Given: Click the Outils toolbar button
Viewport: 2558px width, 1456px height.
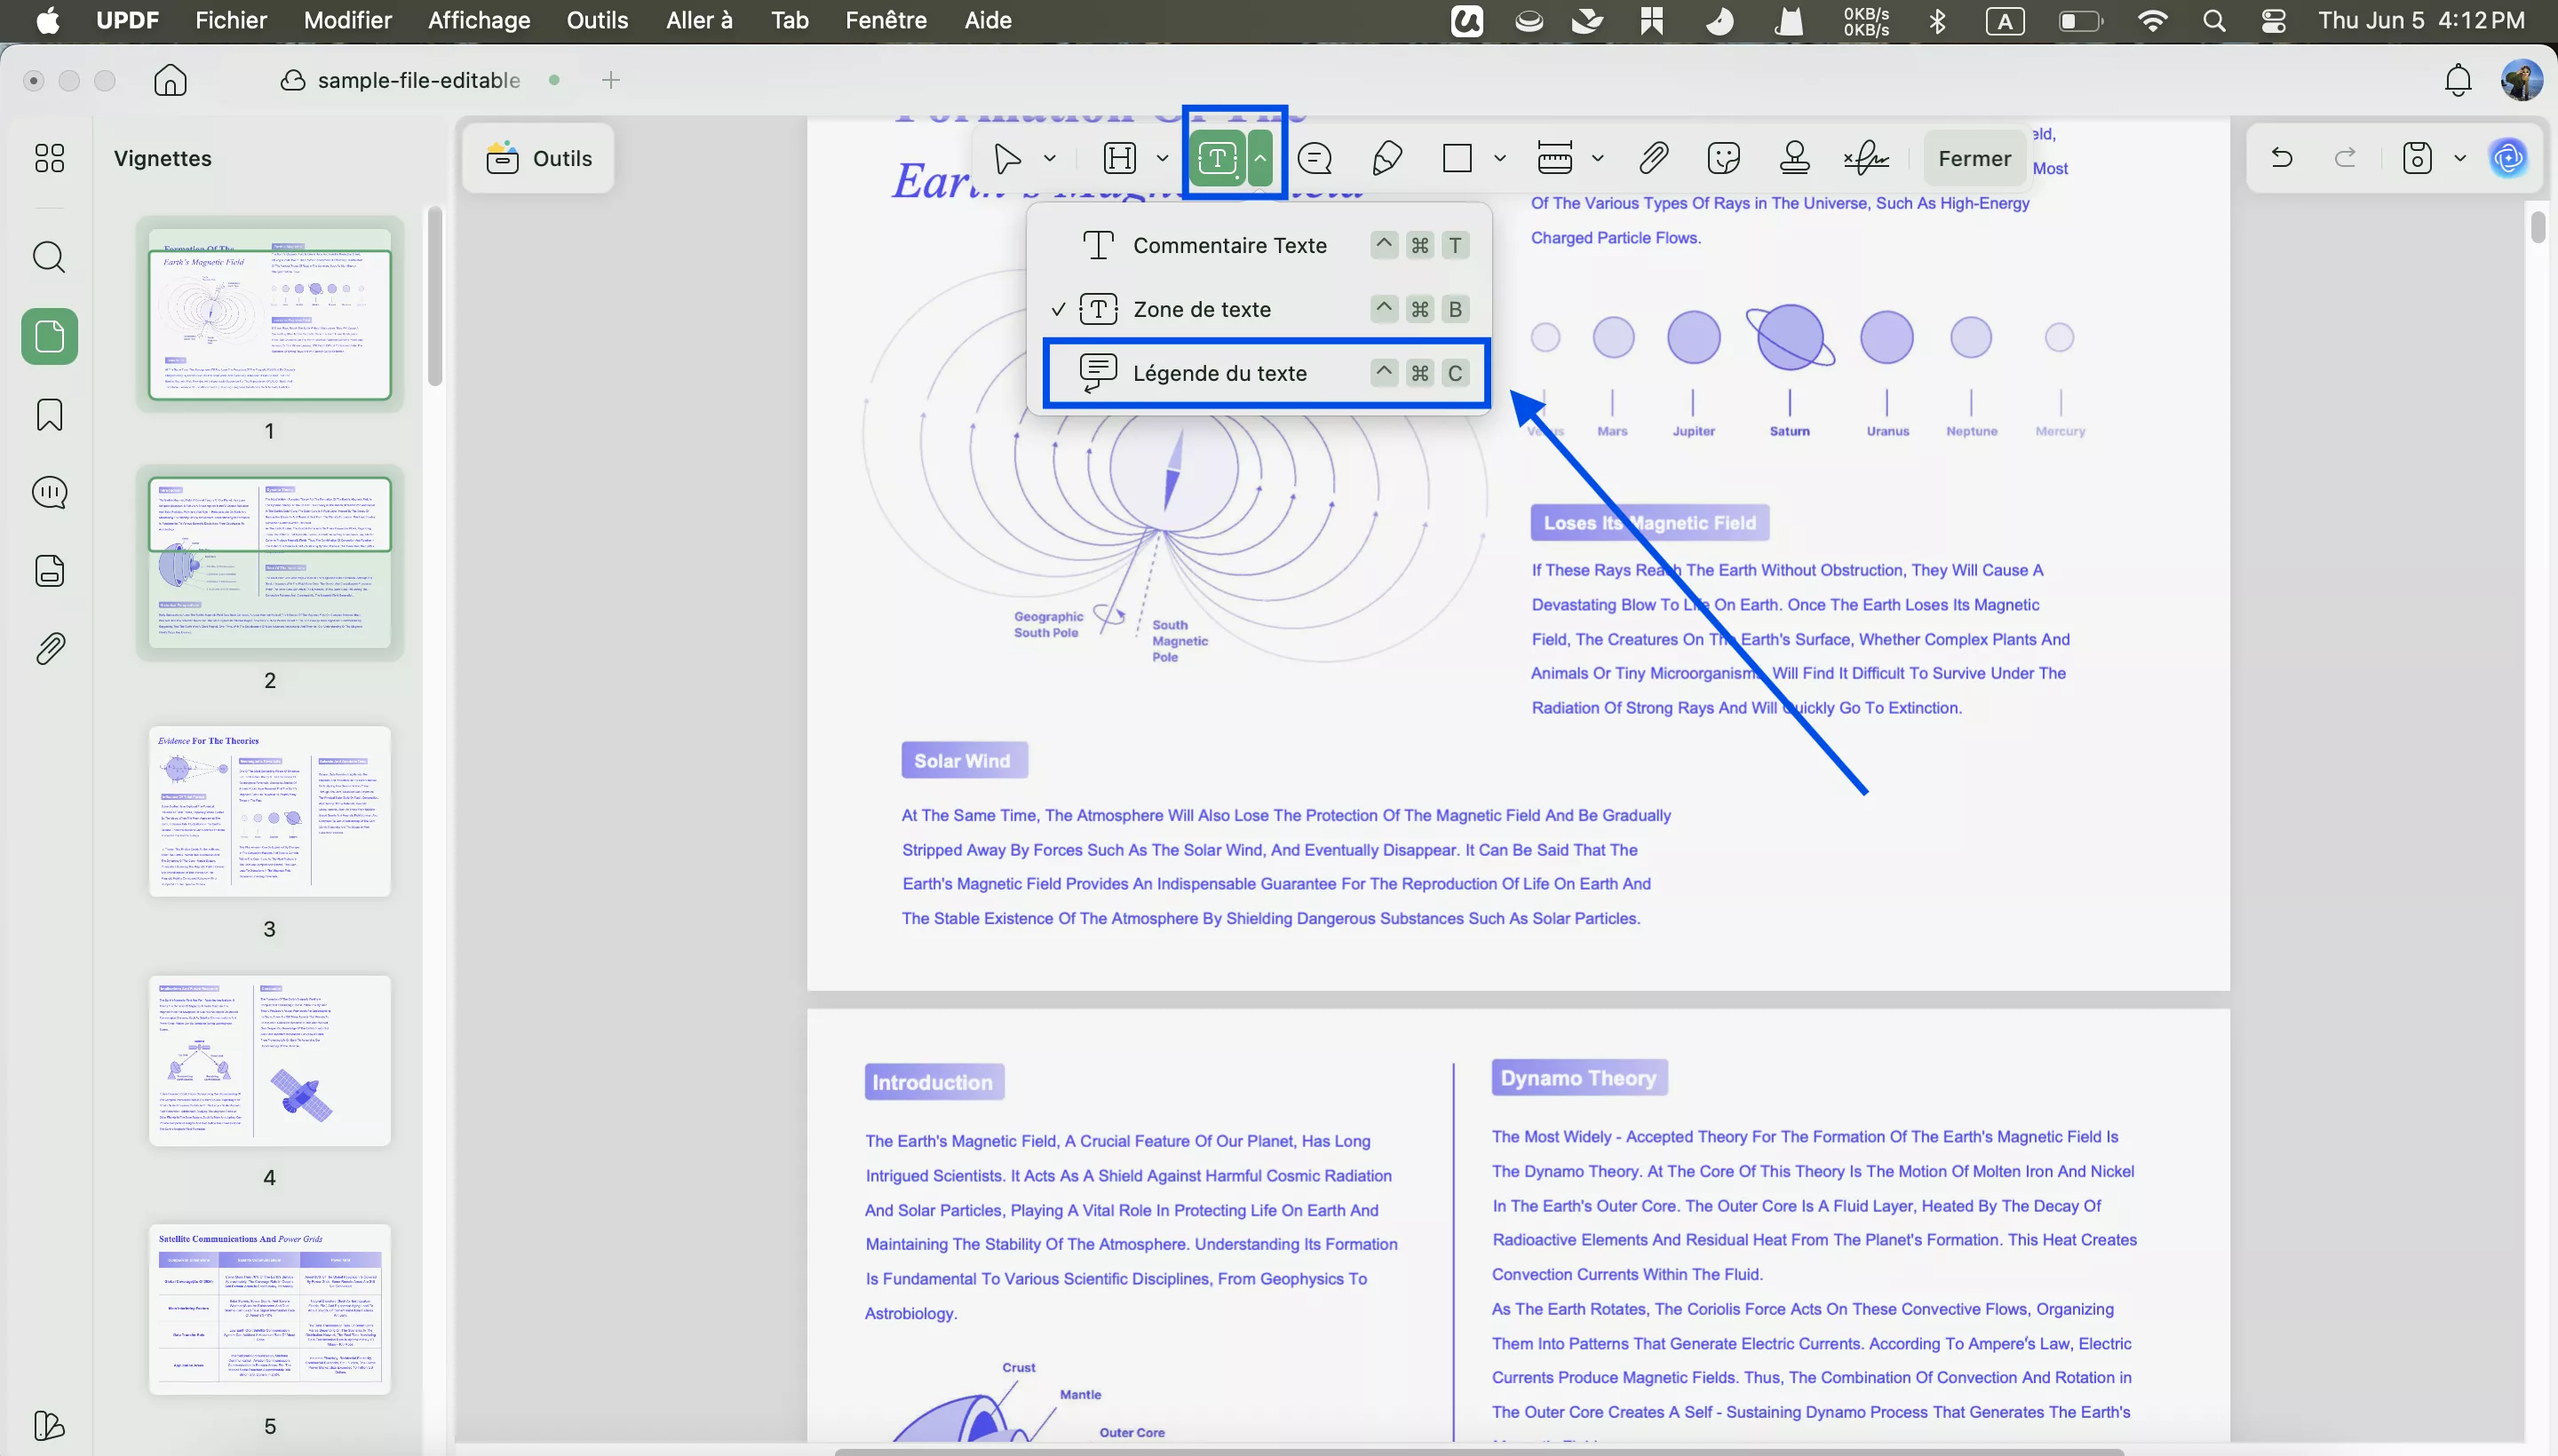Looking at the screenshot, I should point(538,158).
